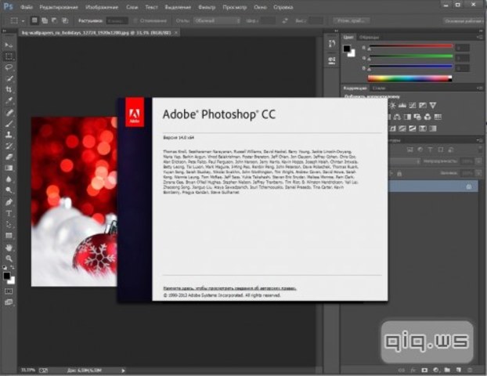Viewport: 487px width, 376px height.
Task: Add a Brightness/Contrast adjustment
Action: pos(392,105)
